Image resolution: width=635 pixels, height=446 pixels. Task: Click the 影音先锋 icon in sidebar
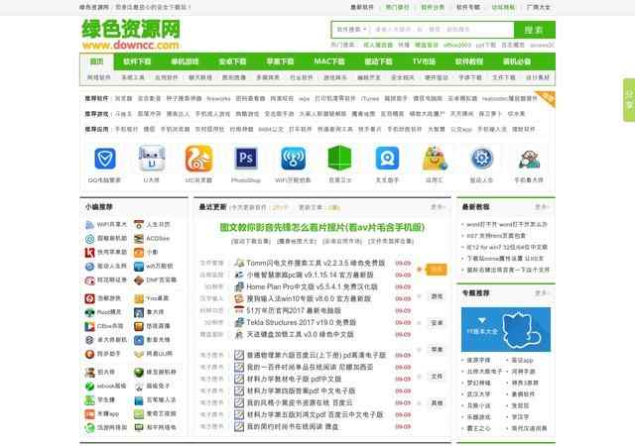pyautogui.click(x=139, y=340)
